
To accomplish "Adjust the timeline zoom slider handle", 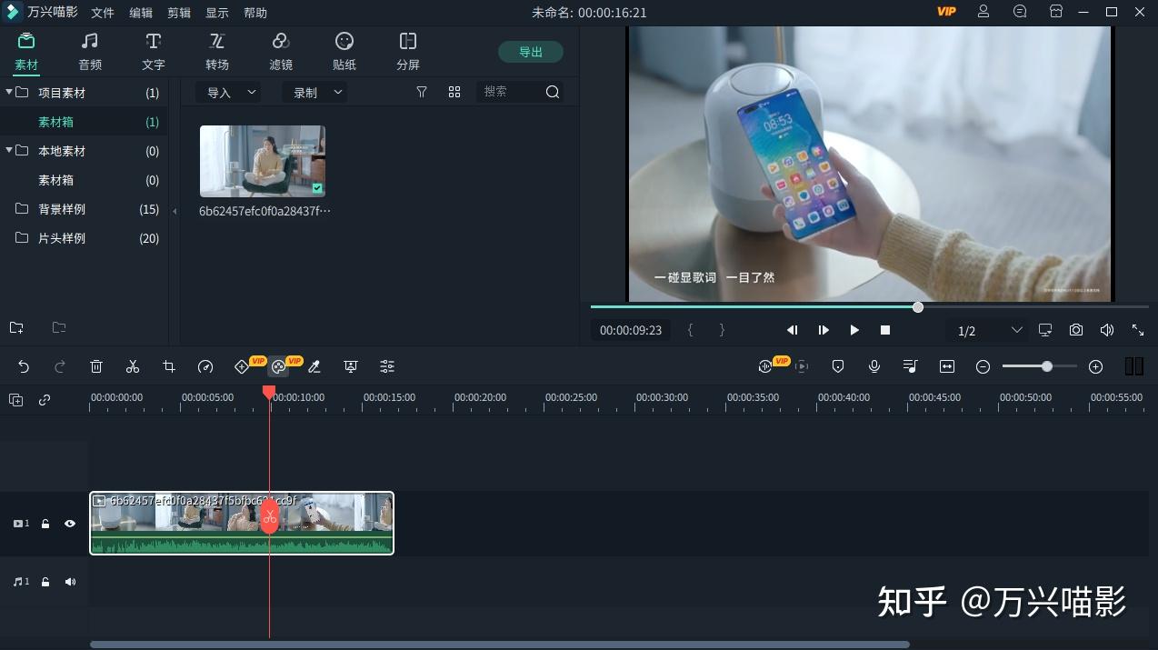I will pos(1047,366).
